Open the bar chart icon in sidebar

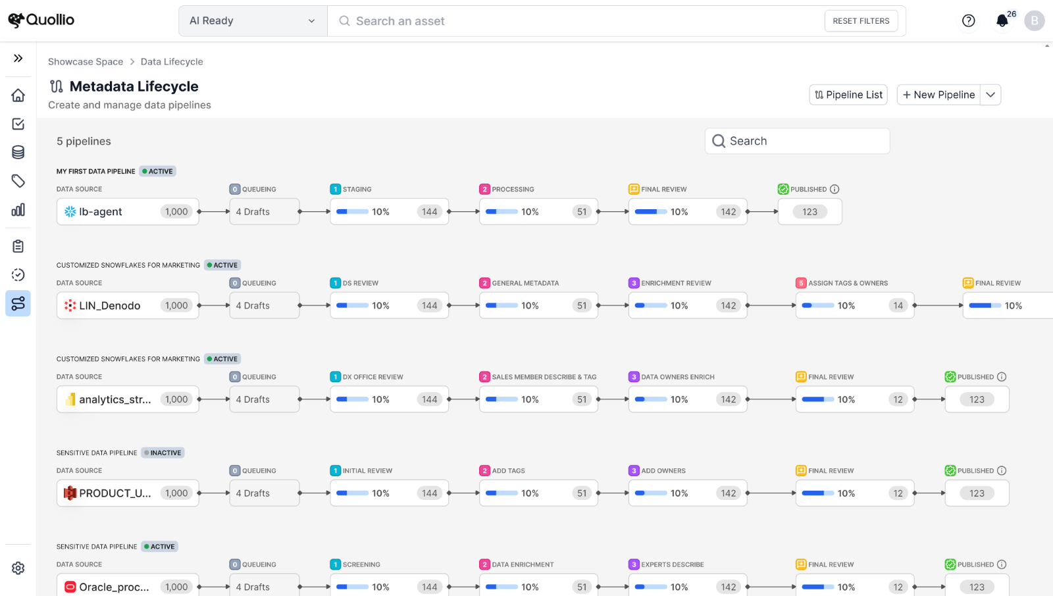tap(18, 210)
